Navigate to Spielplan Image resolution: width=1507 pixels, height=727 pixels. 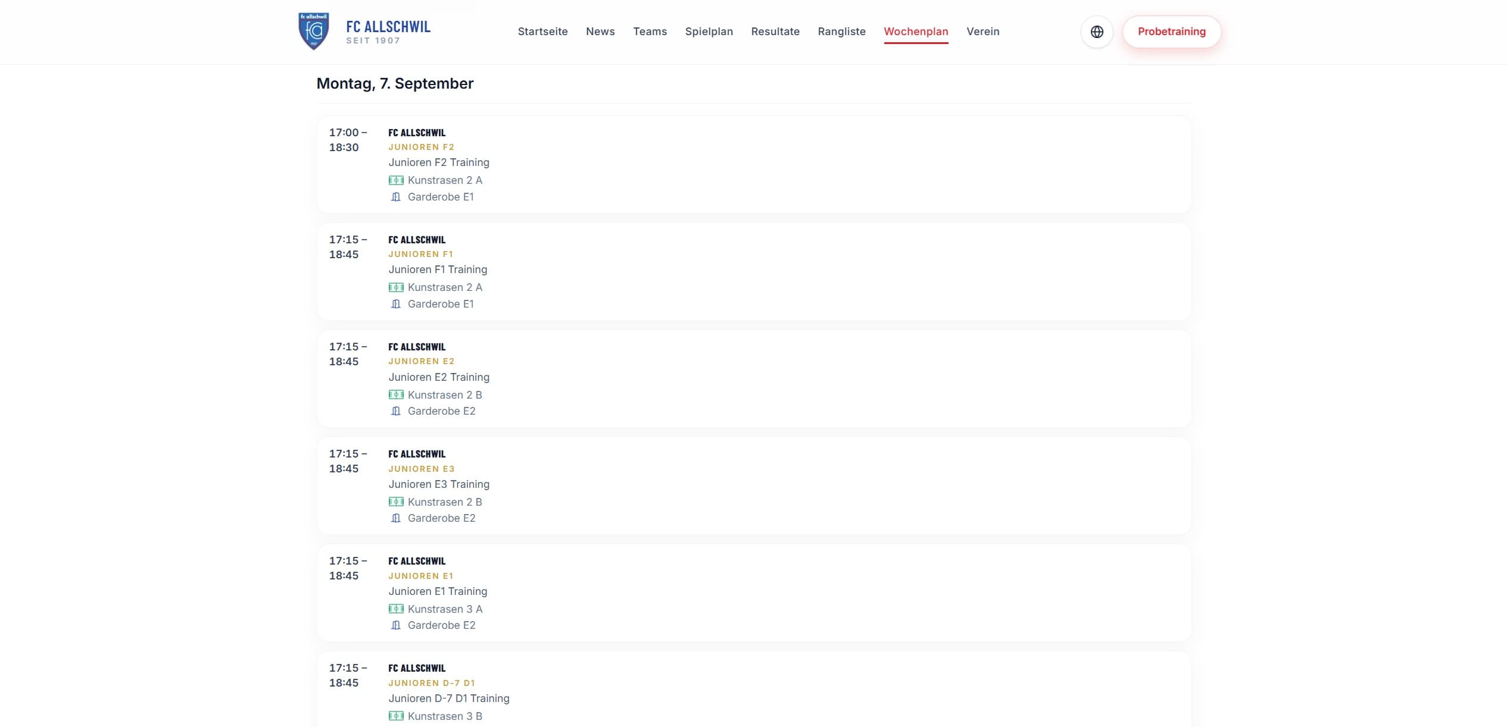pos(709,32)
